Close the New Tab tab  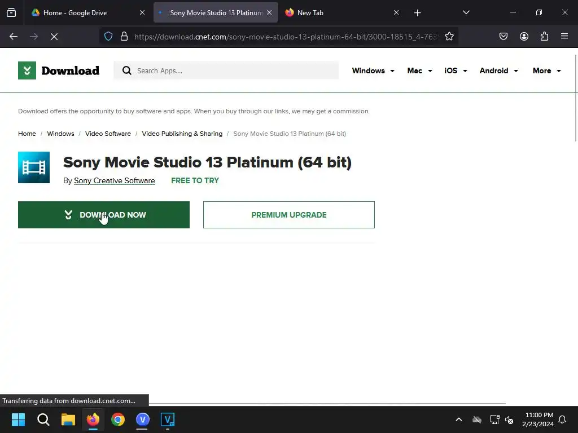pyautogui.click(x=396, y=12)
